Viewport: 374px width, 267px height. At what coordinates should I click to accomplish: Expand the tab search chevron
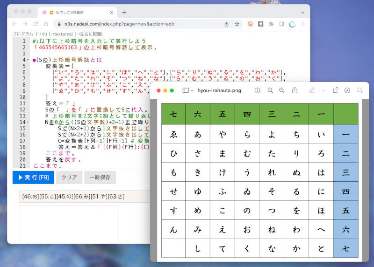click(302, 13)
